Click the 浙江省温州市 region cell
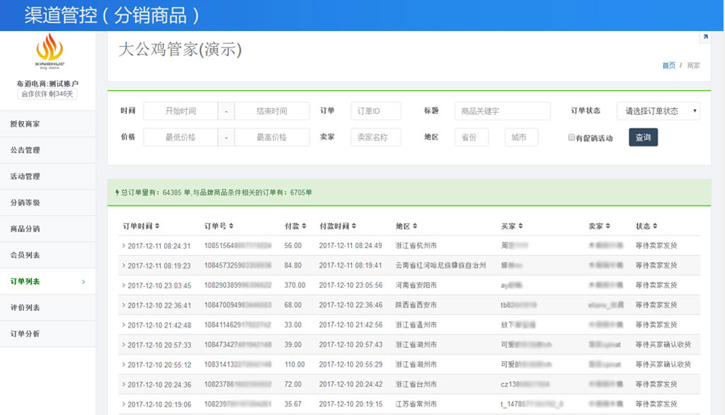The height and width of the screenshot is (415, 725). (416, 325)
